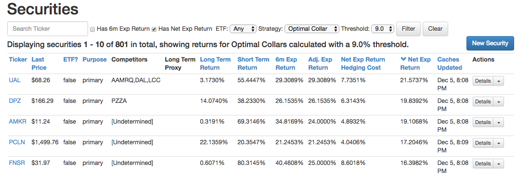
Task: Select competitors text AAMRQ,DAL,LCC
Action: coord(136,80)
